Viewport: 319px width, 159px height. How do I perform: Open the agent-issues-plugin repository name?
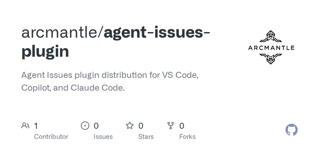point(116,42)
